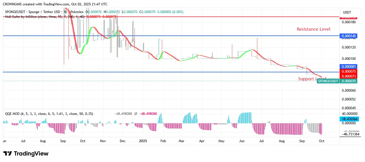Click the blue 18.476566 indicator label
The image size is (365, 162).
(x=349, y=119)
